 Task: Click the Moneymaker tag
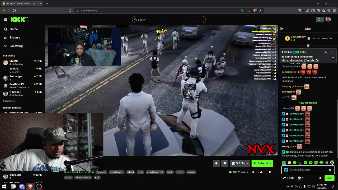83,178
